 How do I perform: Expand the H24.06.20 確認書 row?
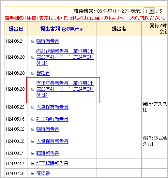(33, 73)
